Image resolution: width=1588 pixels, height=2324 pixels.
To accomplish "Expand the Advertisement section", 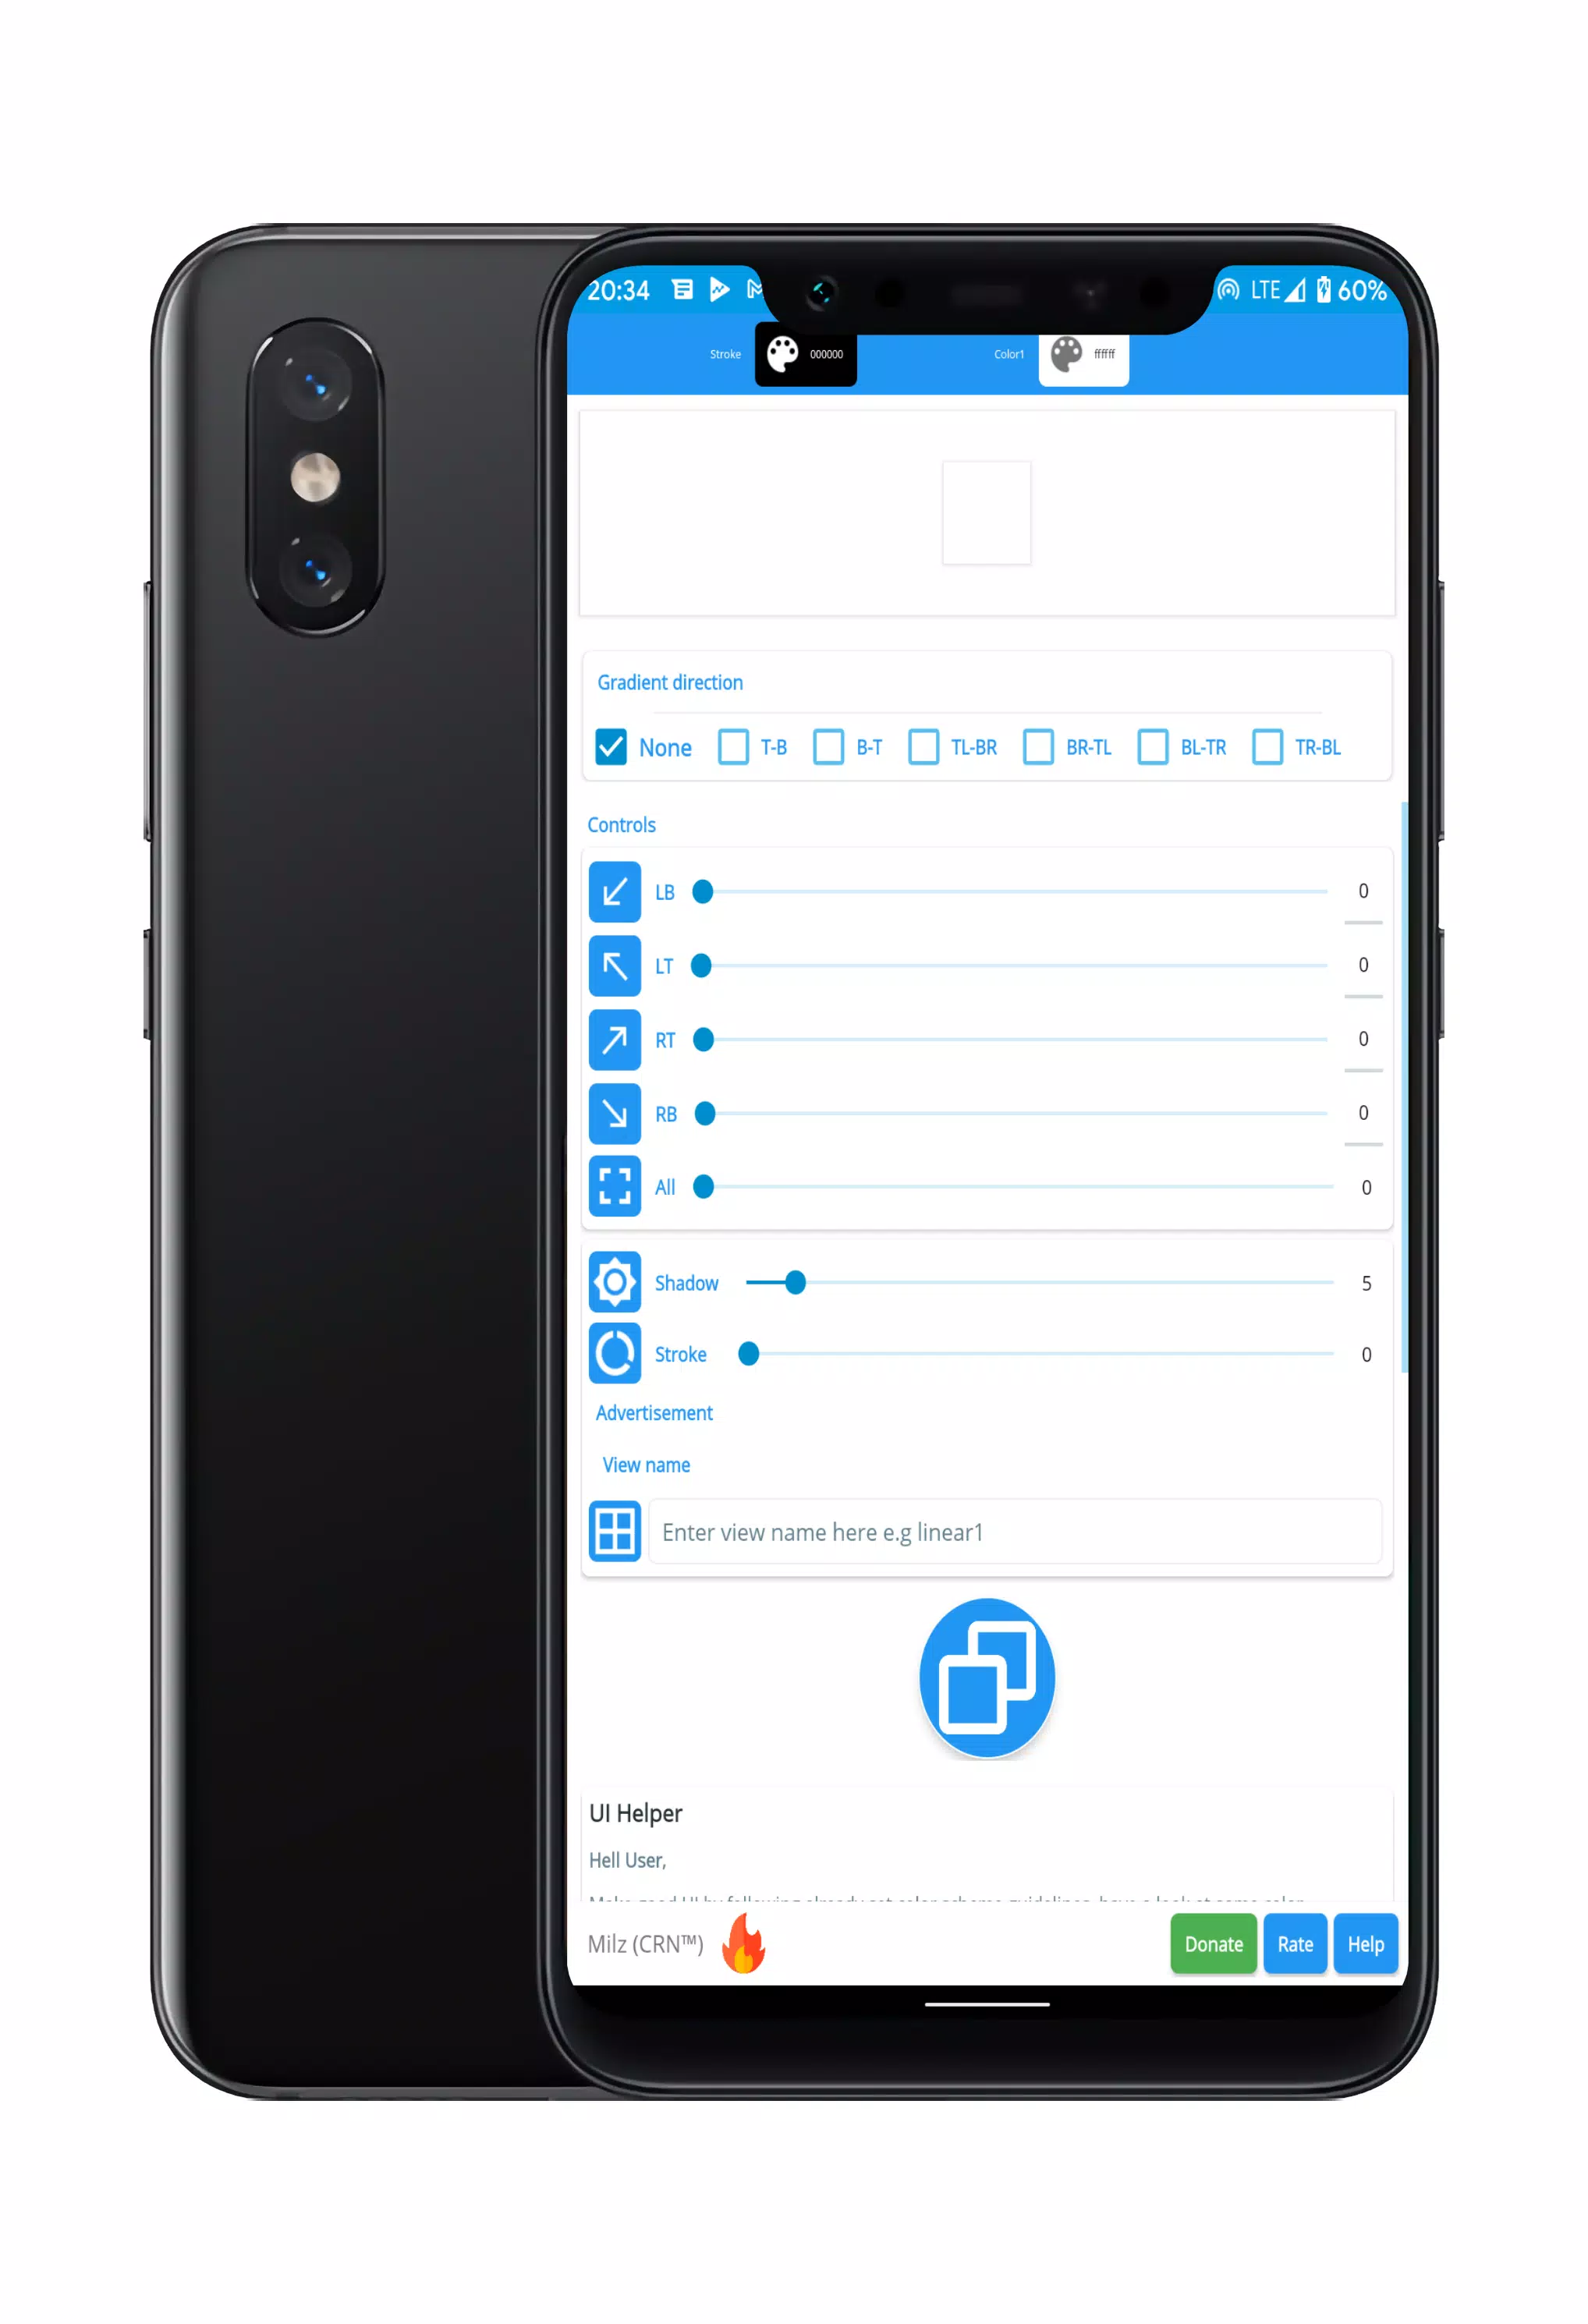I will click(x=654, y=1413).
